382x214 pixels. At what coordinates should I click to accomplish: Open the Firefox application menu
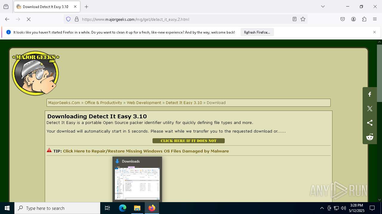pyautogui.click(x=375, y=19)
